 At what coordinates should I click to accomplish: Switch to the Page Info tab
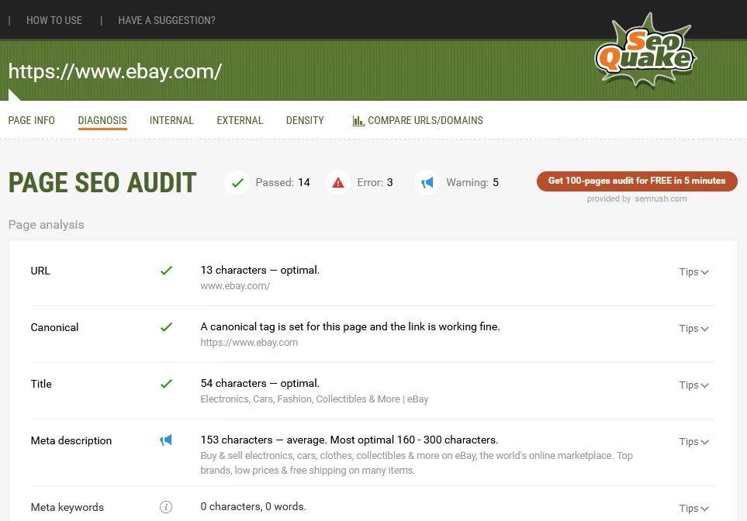32,121
